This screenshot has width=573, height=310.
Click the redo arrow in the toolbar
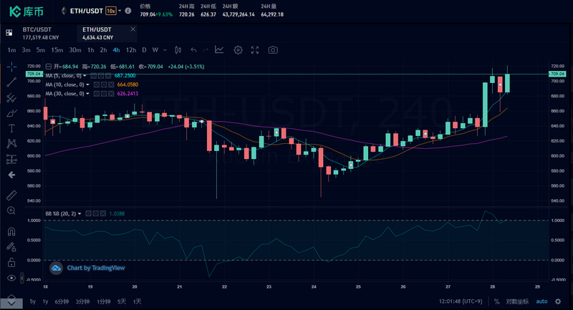(206, 50)
